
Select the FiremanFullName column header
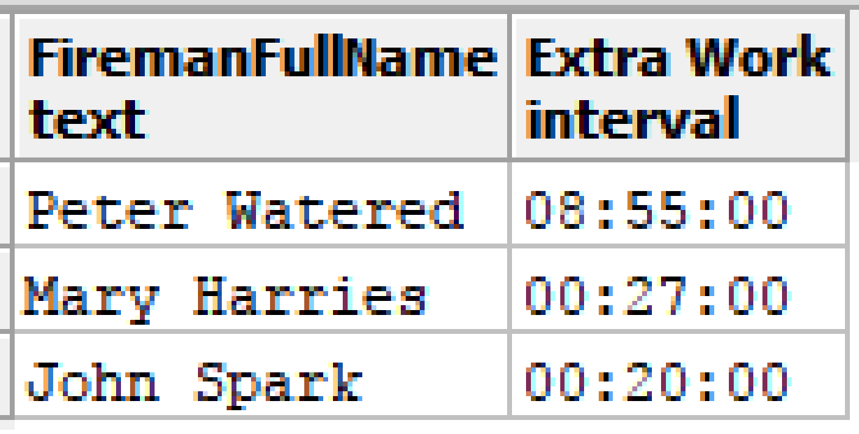click(262, 87)
